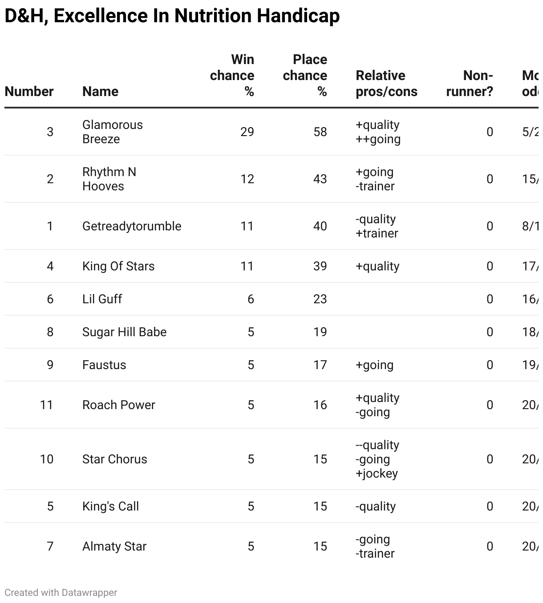Click the Sugar Hill Babe name

tap(124, 332)
